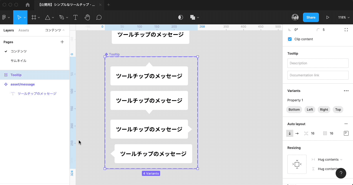Open the shape tools dropdown arrow
The image size is (353, 185).
53,17
